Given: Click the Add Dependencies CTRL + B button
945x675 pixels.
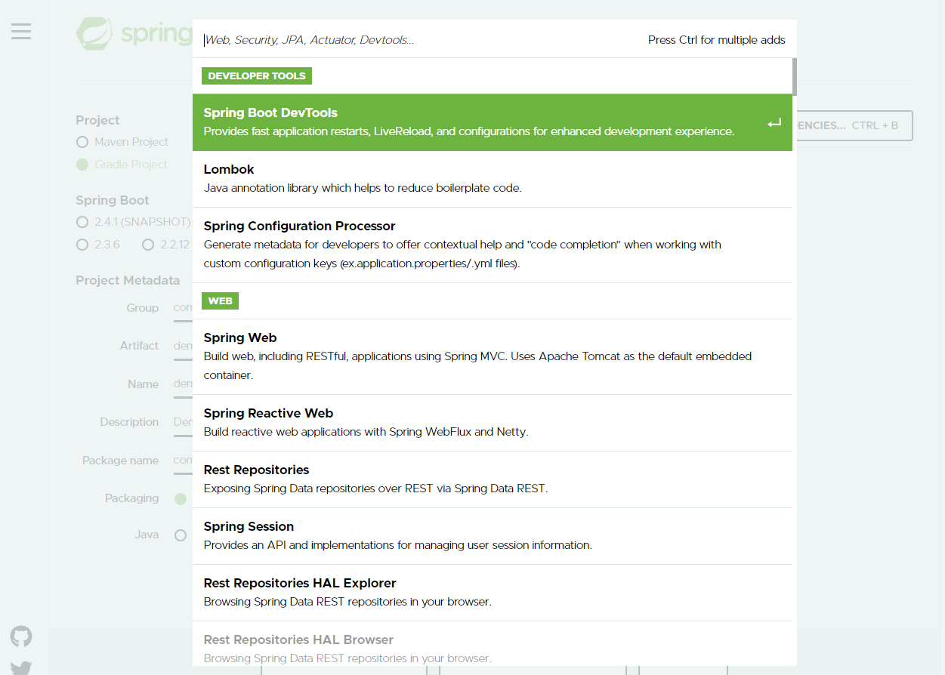Looking at the screenshot, I should [854, 125].
